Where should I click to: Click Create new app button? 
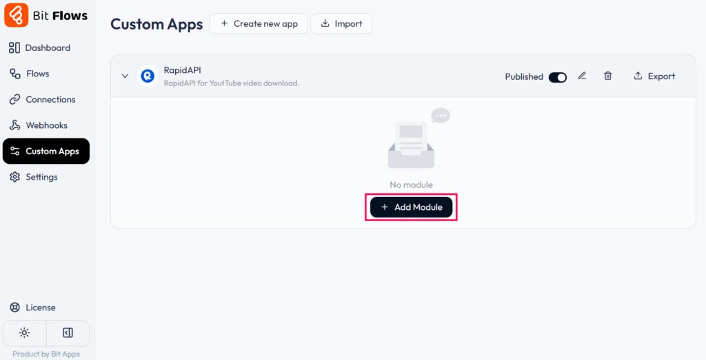point(259,24)
